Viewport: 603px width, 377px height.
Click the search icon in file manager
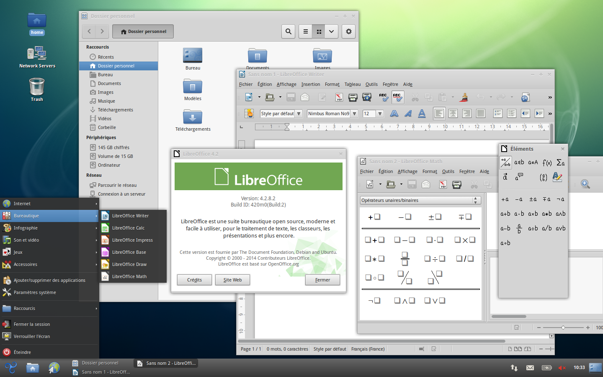pyautogui.click(x=289, y=31)
